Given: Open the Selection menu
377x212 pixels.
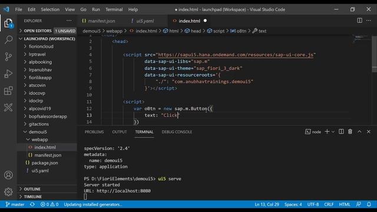Looking at the screenshot, I should click(50, 9).
